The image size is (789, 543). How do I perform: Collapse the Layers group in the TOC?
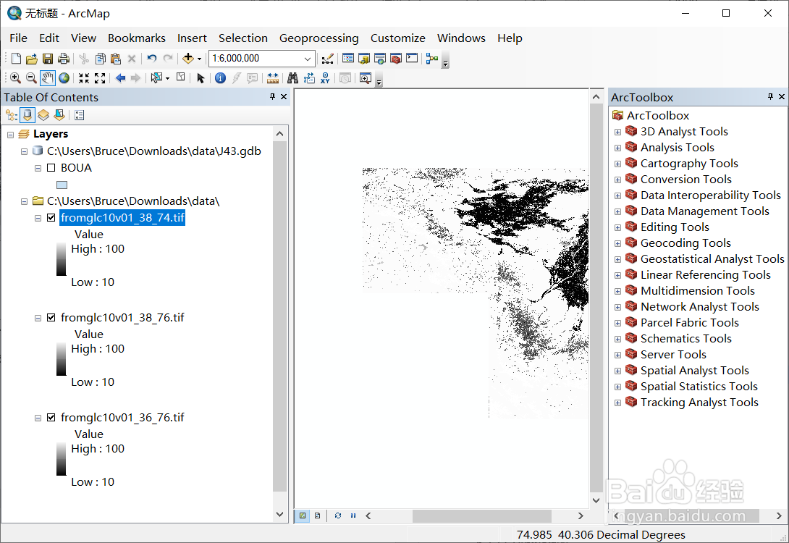click(x=11, y=135)
